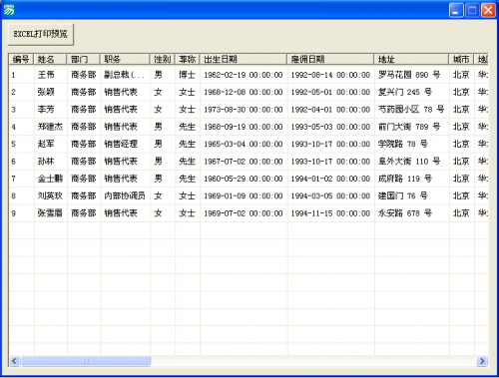Image resolution: width=499 pixels, height=378 pixels.
Task: Click the job cell 内部协调员
Action: tap(126, 195)
